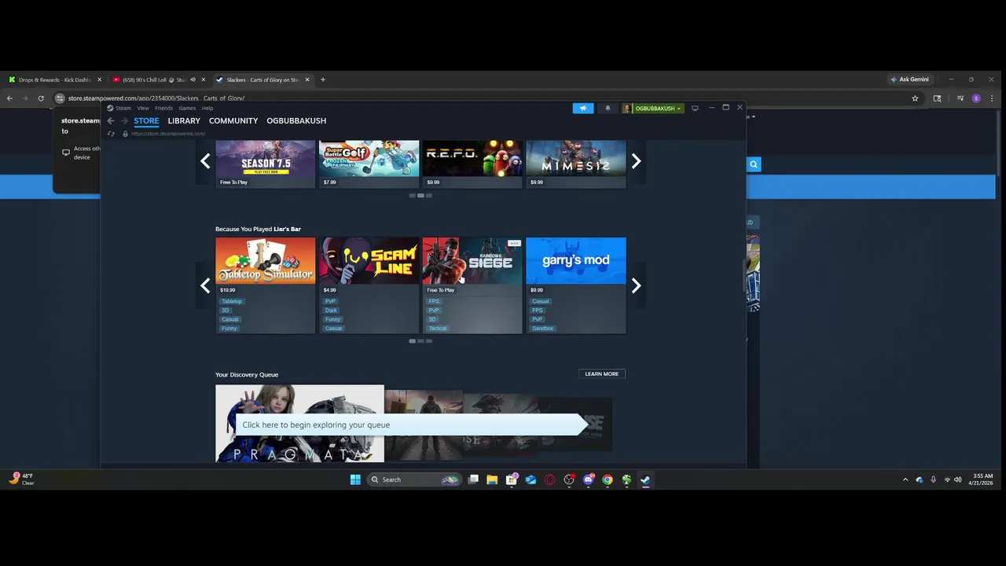Open Pragmata discovery queue image
Screen dimensions: 1006x566
tap(299, 423)
